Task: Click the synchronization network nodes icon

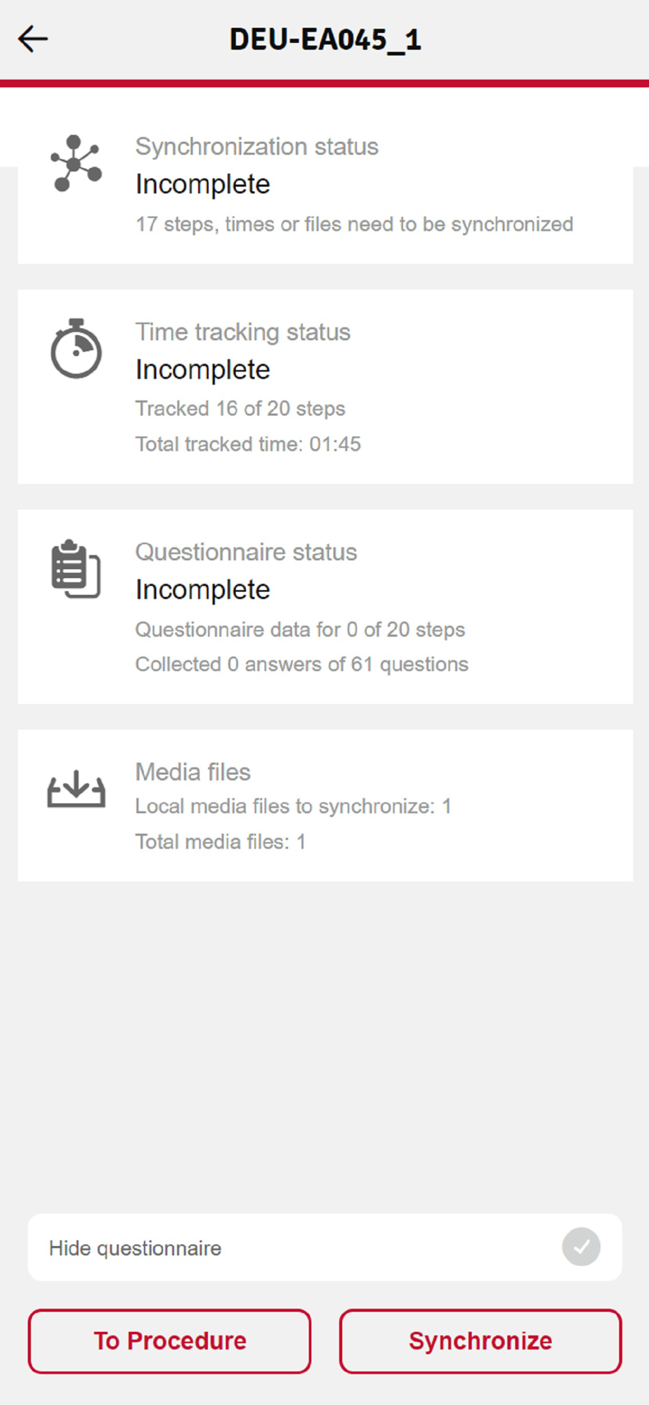Action: pyautogui.click(x=76, y=163)
